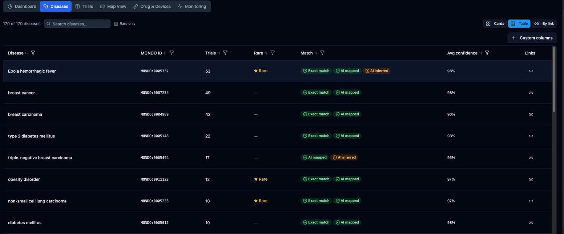Screen dimensions: 564x234
Task: Click AI mapped badge in obesity disorder row
Action: (347, 179)
